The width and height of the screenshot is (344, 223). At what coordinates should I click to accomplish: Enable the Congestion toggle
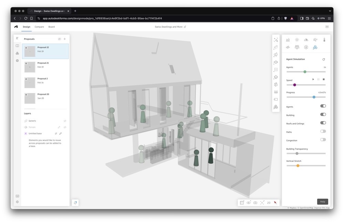pos(323,140)
